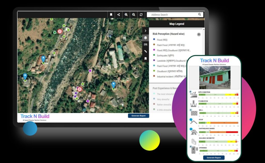The image size is (265, 163).
Task: Zoom in using the magnifier plus icon
Action: point(126,15)
